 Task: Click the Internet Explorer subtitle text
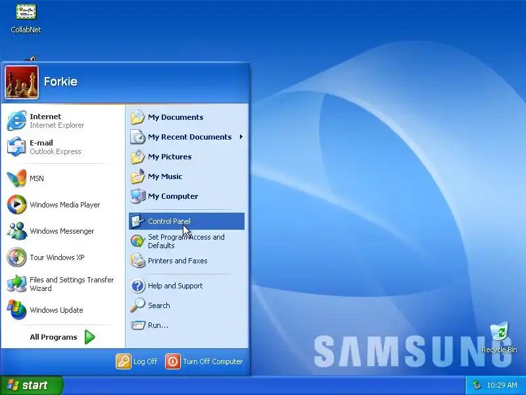point(57,125)
